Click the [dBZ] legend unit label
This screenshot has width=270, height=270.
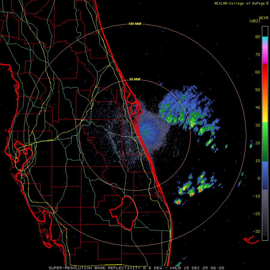pos(255,21)
